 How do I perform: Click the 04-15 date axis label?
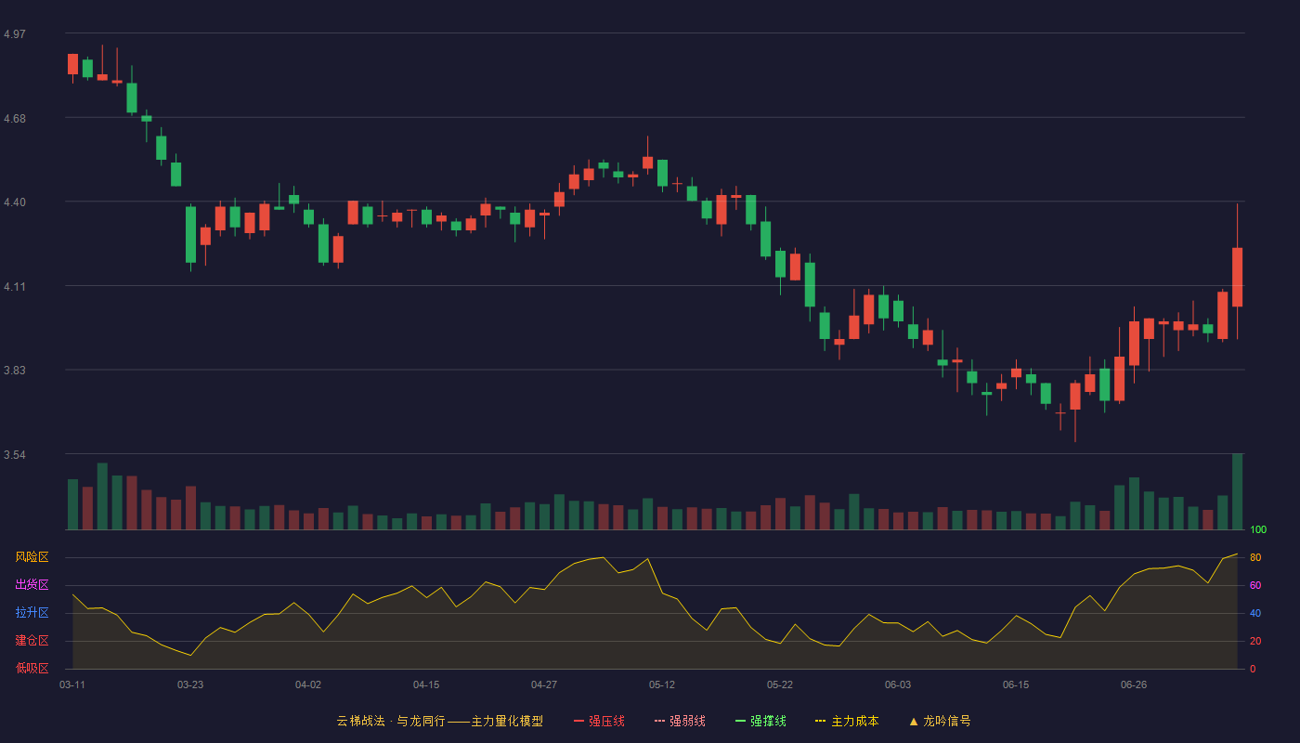[x=426, y=684]
